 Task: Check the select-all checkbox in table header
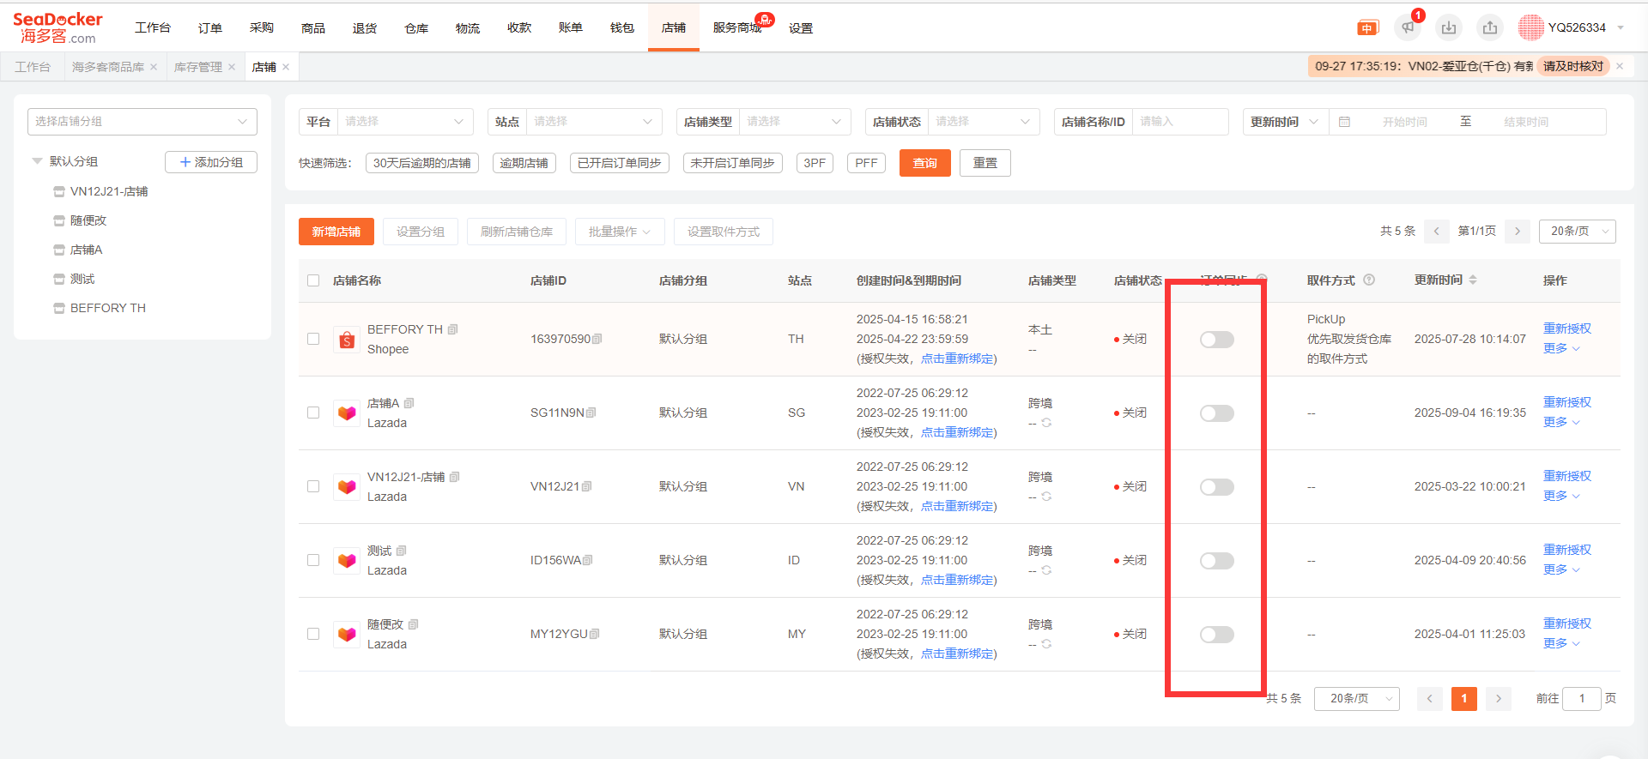pyautogui.click(x=313, y=280)
